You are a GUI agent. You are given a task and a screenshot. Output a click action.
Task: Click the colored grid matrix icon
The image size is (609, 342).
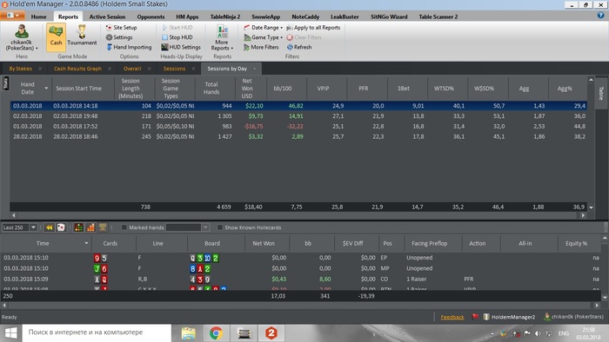point(78,227)
